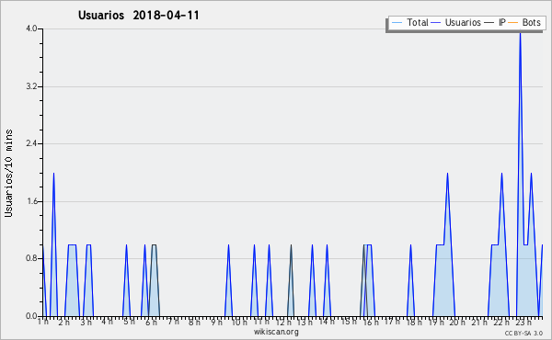The image size is (552, 340).
Task: Click the '7 h' x-axis label
Action: click(x=173, y=322)
